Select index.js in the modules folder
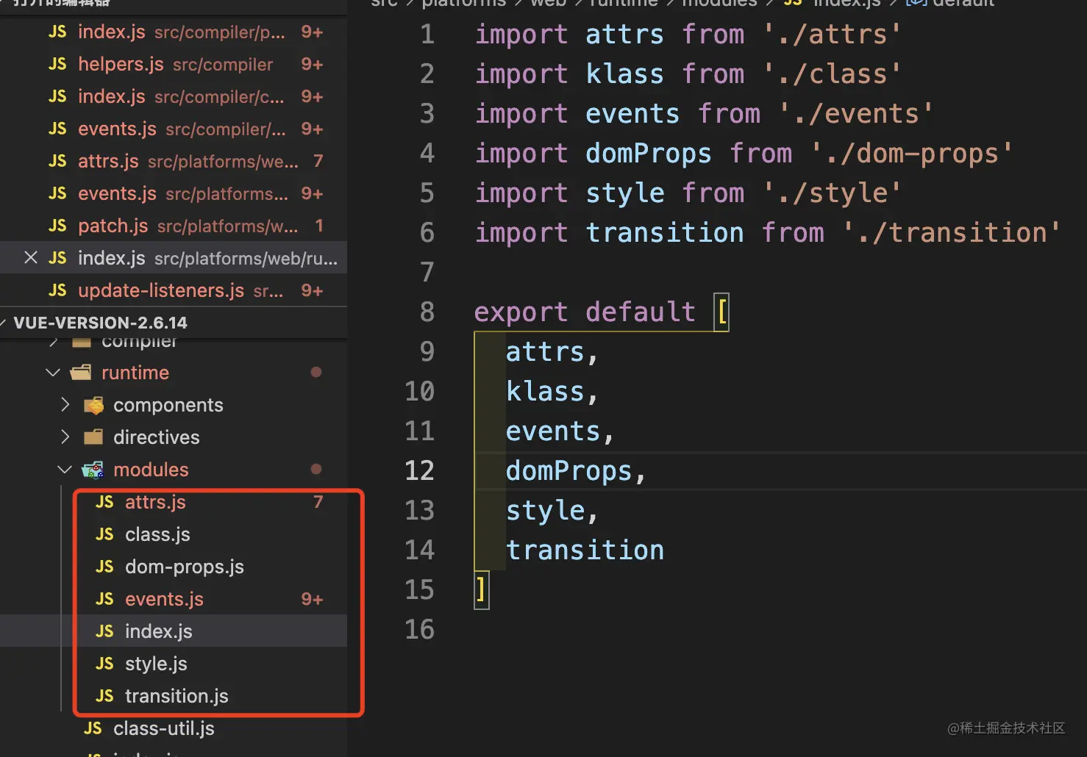The image size is (1087, 757). point(174,631)
